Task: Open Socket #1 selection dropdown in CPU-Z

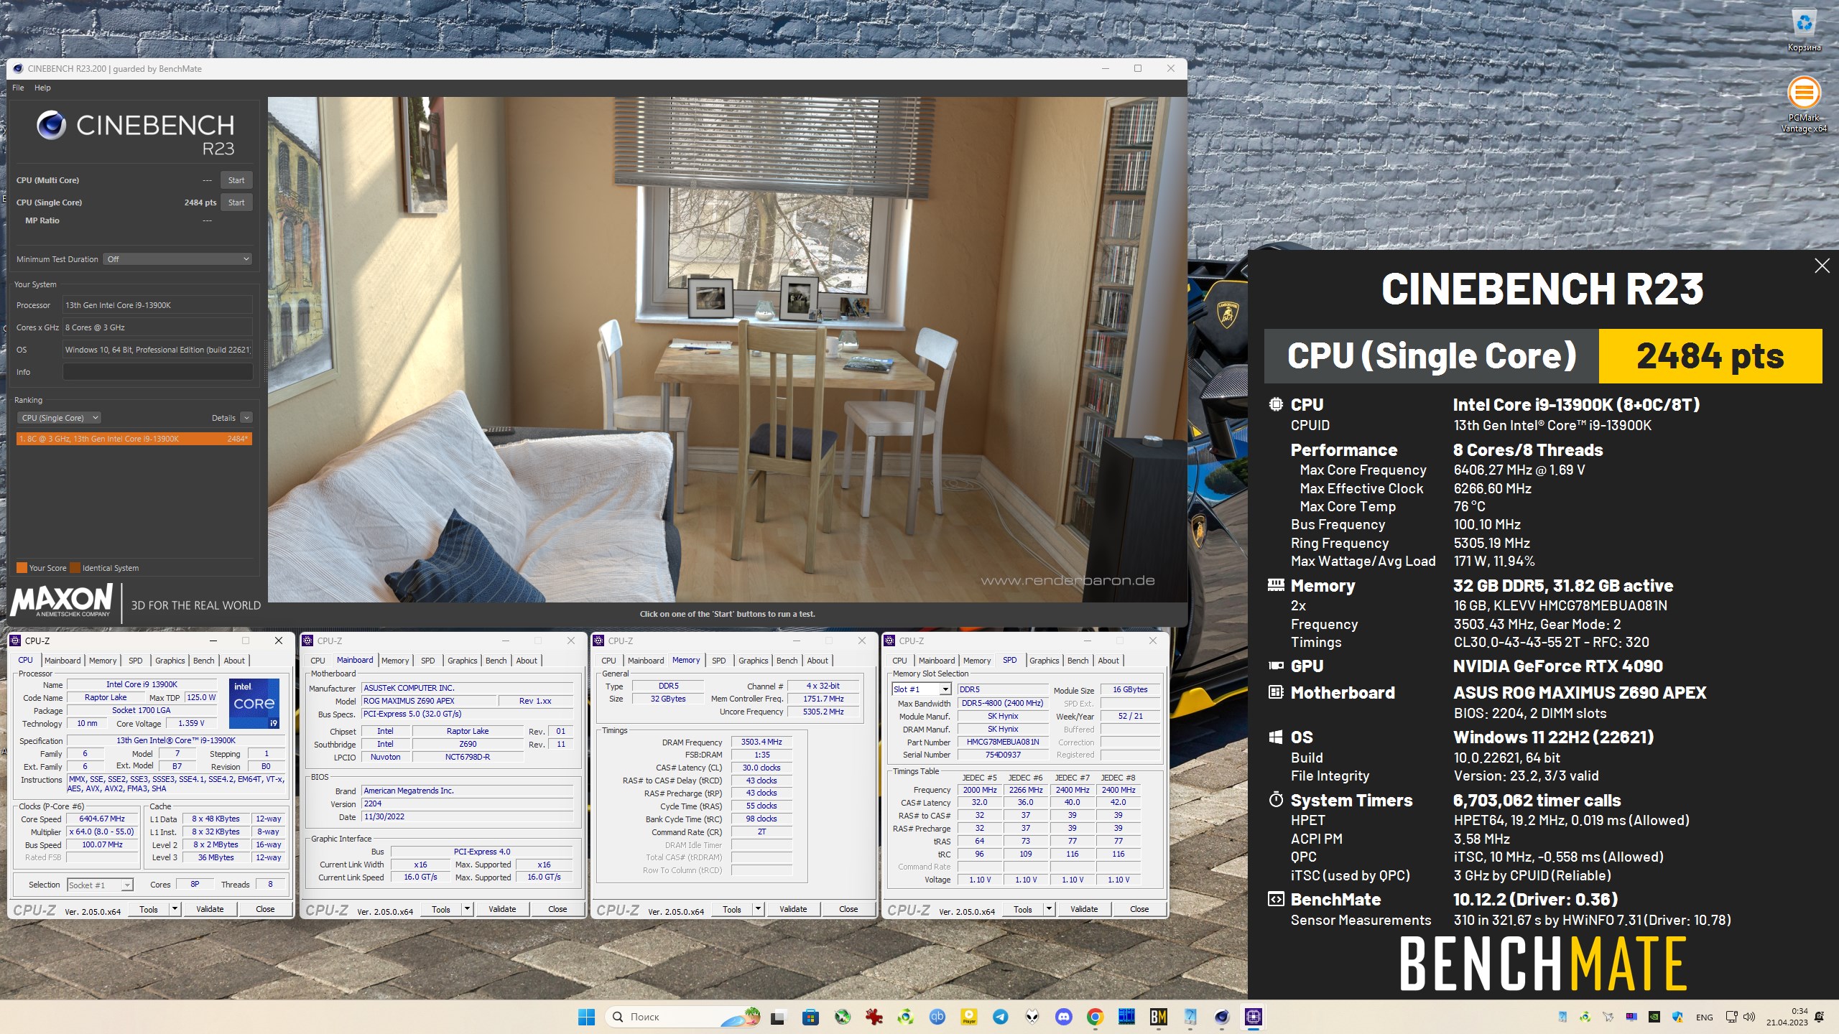Action: [100, 885]
